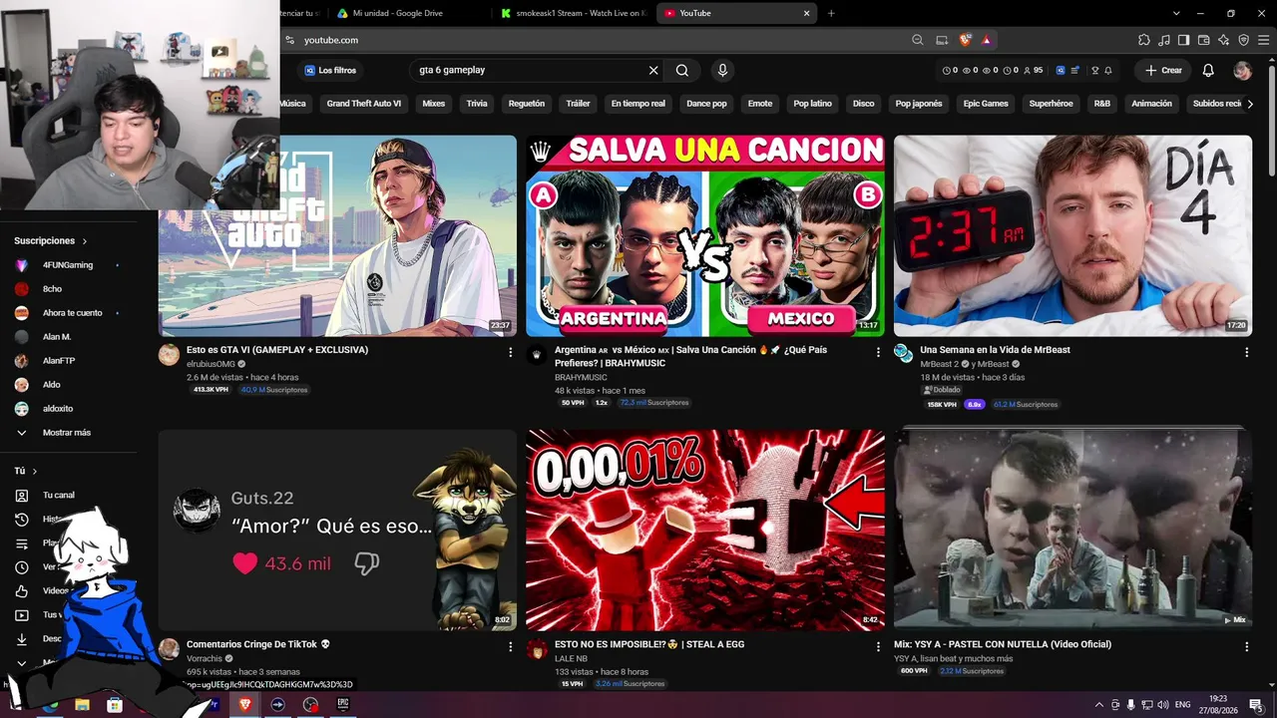
Task: Click the microphone tray icon
Action: pos(1131,705)
